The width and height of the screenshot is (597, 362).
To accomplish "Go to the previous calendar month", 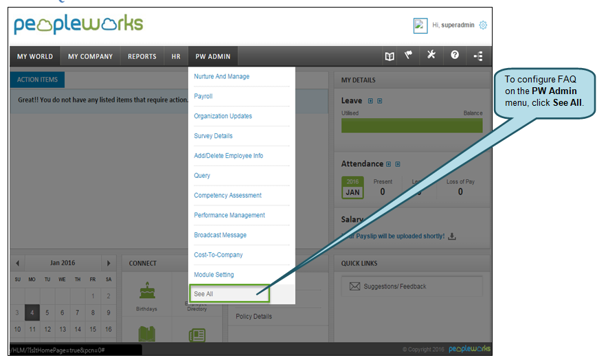I will [x=17, y=263].
